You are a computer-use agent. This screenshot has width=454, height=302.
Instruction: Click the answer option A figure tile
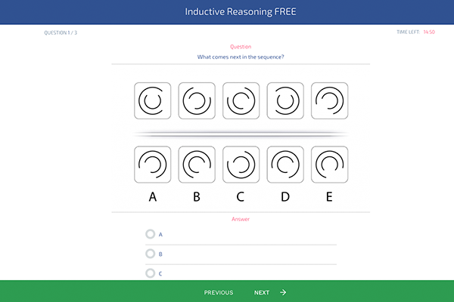click(x=153, y=165)
